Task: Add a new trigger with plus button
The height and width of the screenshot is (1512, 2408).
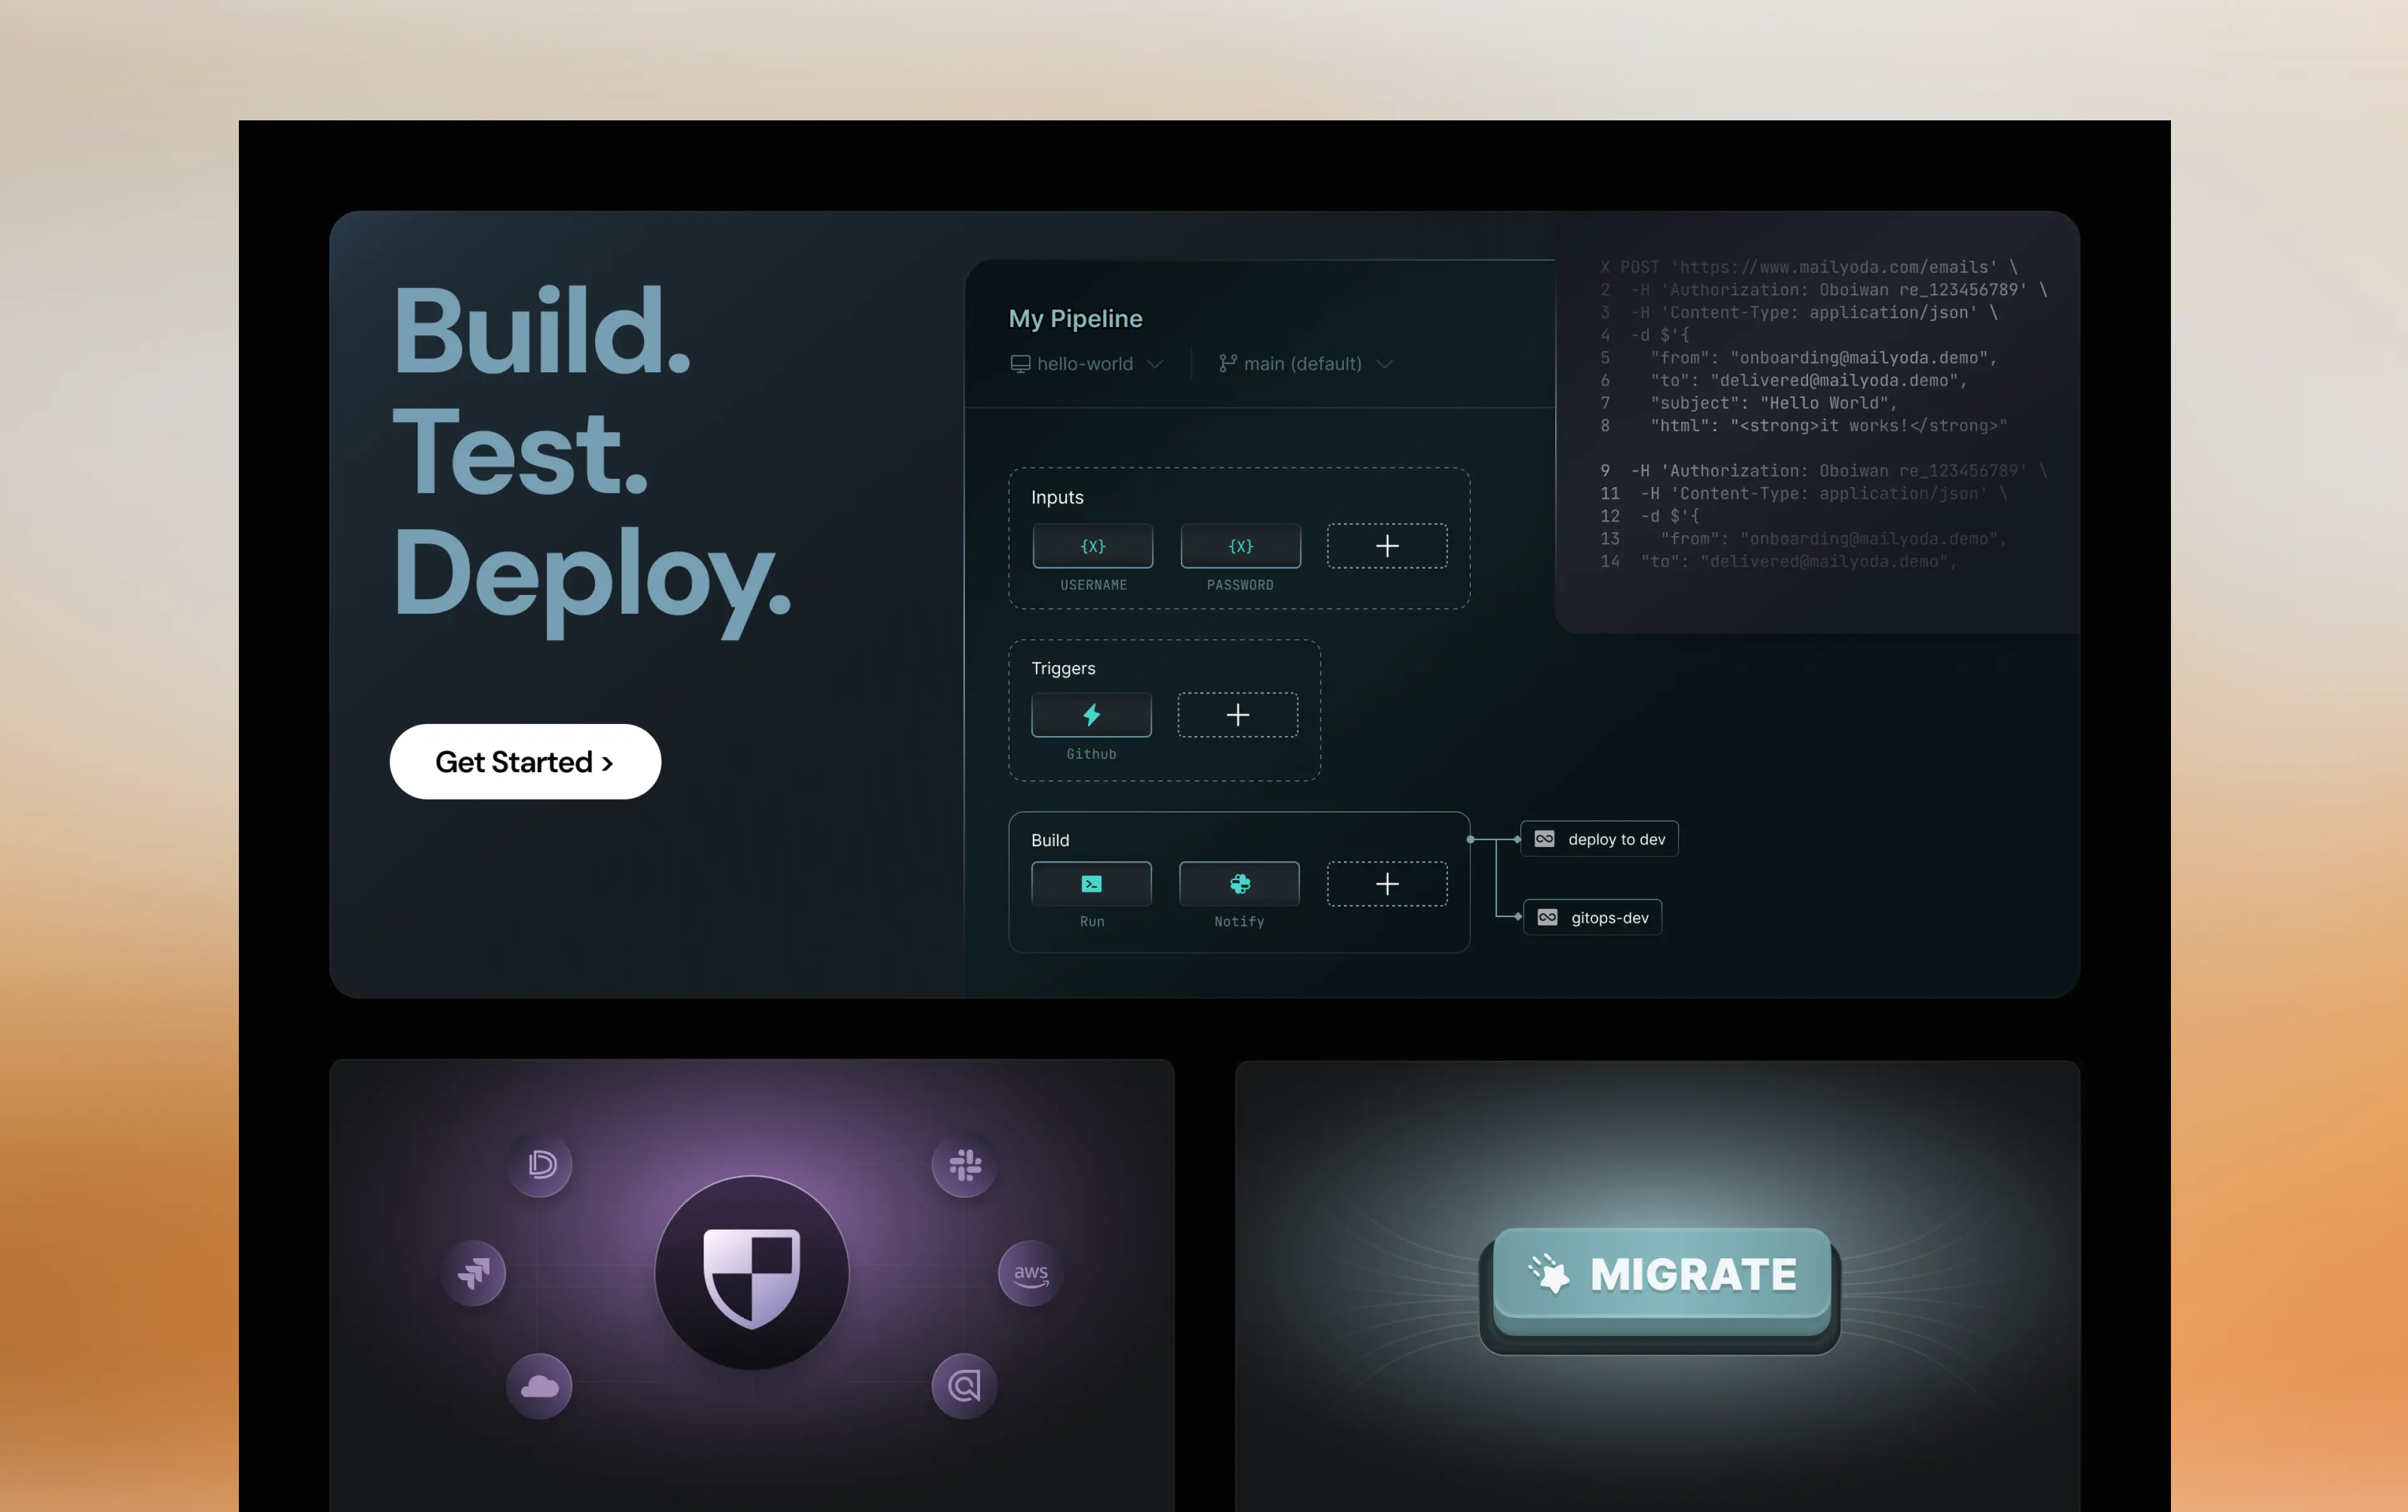Action: pyautogui.click(x=1237, y=715)
